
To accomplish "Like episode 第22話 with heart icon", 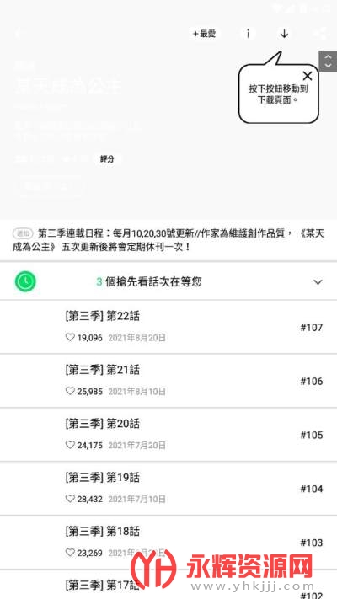I will pos(70,337).
